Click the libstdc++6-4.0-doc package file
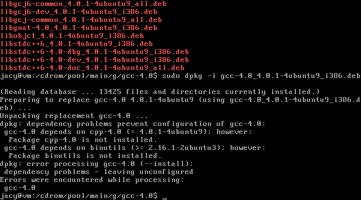The image size is (361, 200). coord(92,68)
